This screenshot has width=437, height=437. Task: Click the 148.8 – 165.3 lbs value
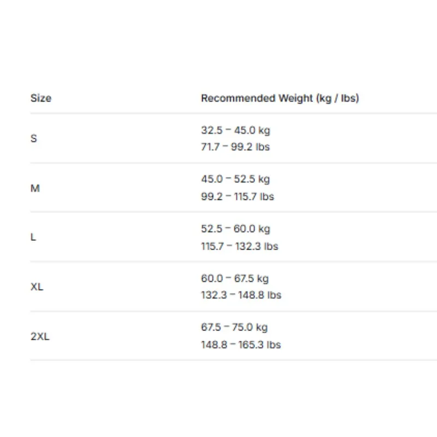click(x=241, y=345)
